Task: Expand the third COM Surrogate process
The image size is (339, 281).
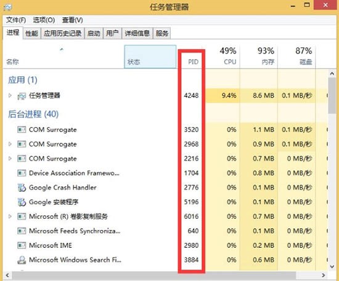Action: tap(10, 159)
